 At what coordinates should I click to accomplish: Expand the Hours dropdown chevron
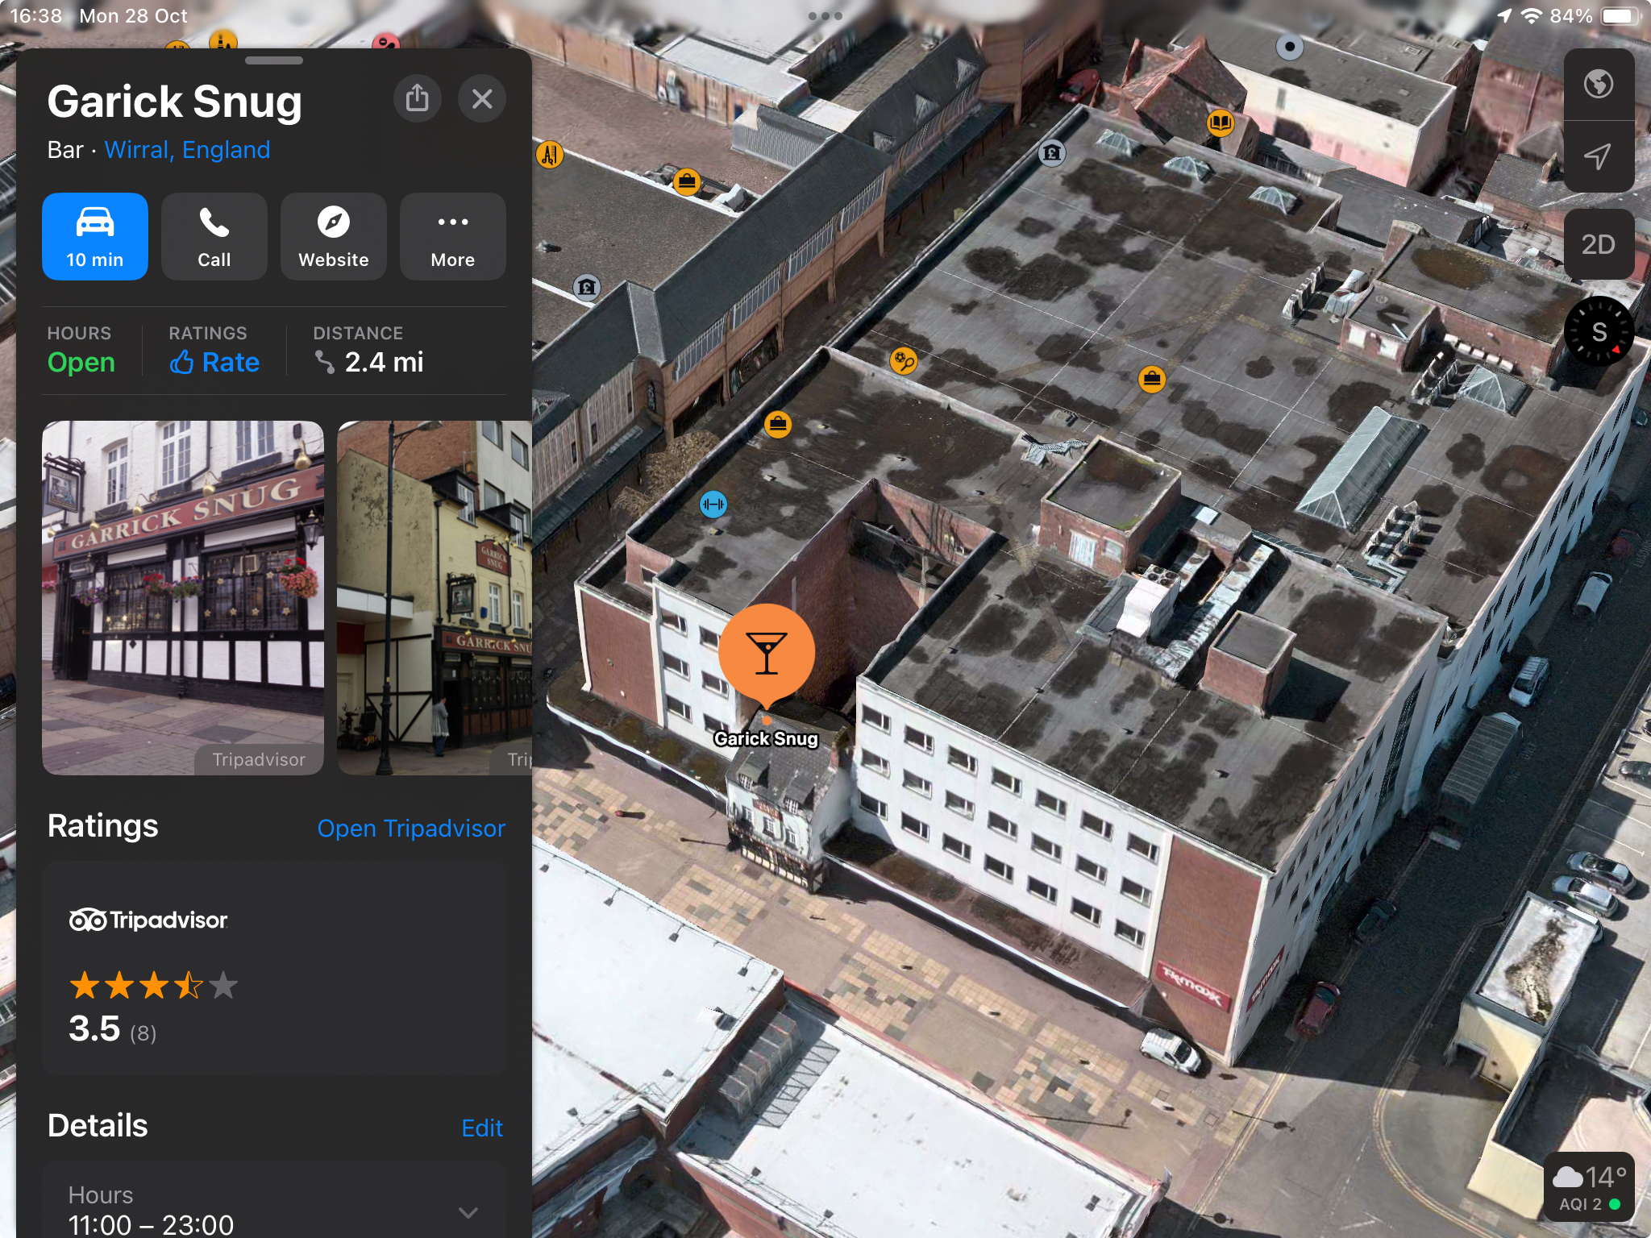[x=468, y=1211]
